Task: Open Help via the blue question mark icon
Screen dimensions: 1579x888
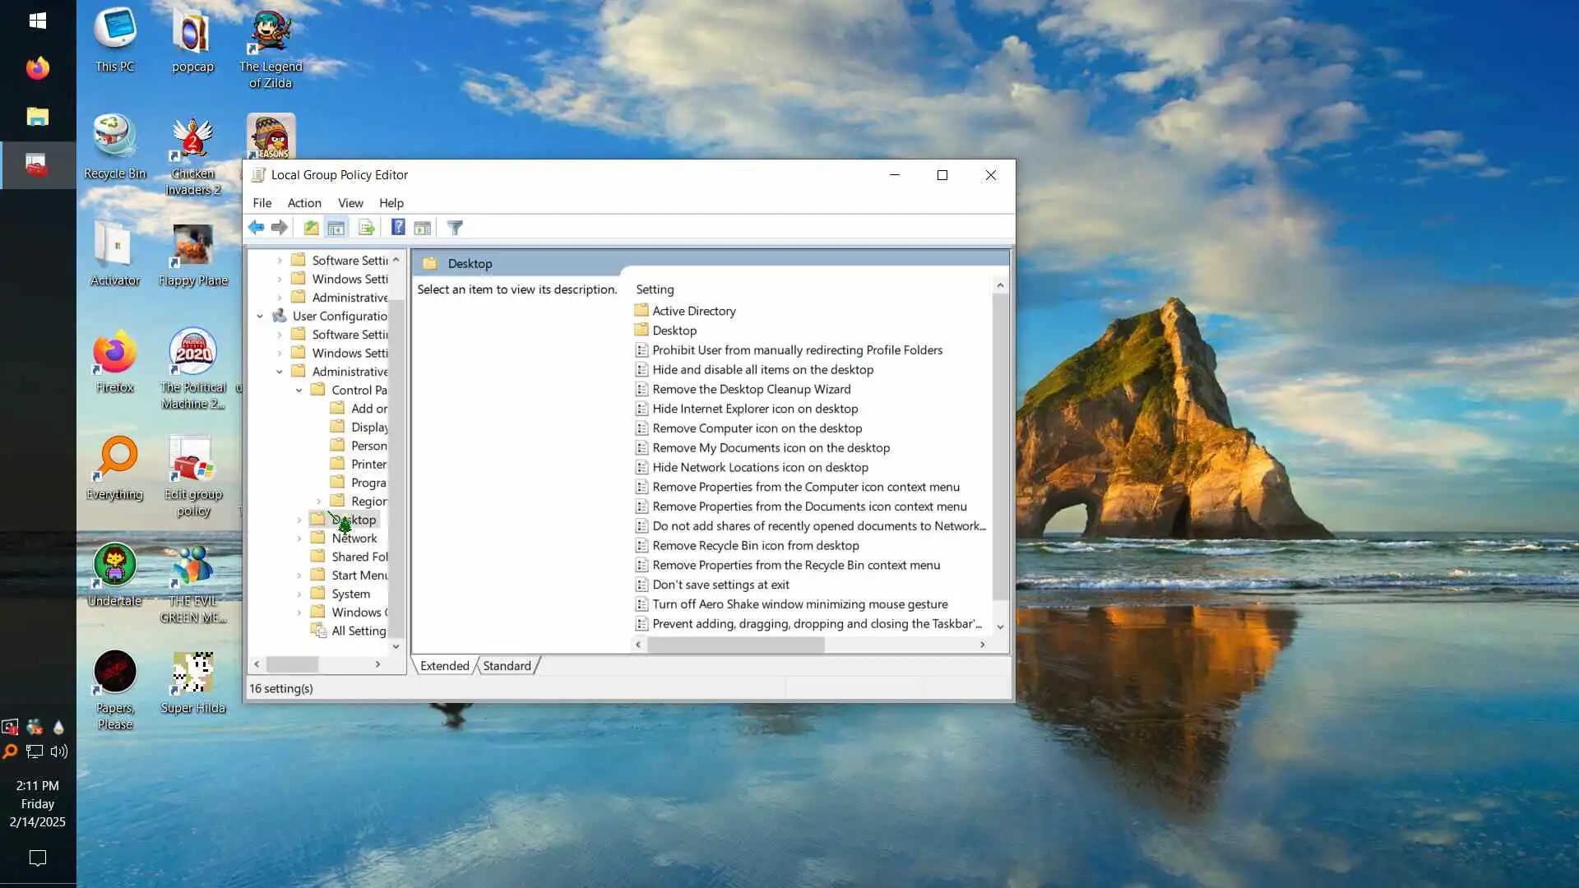Action: pyautogui.click(x=398, y=228)
